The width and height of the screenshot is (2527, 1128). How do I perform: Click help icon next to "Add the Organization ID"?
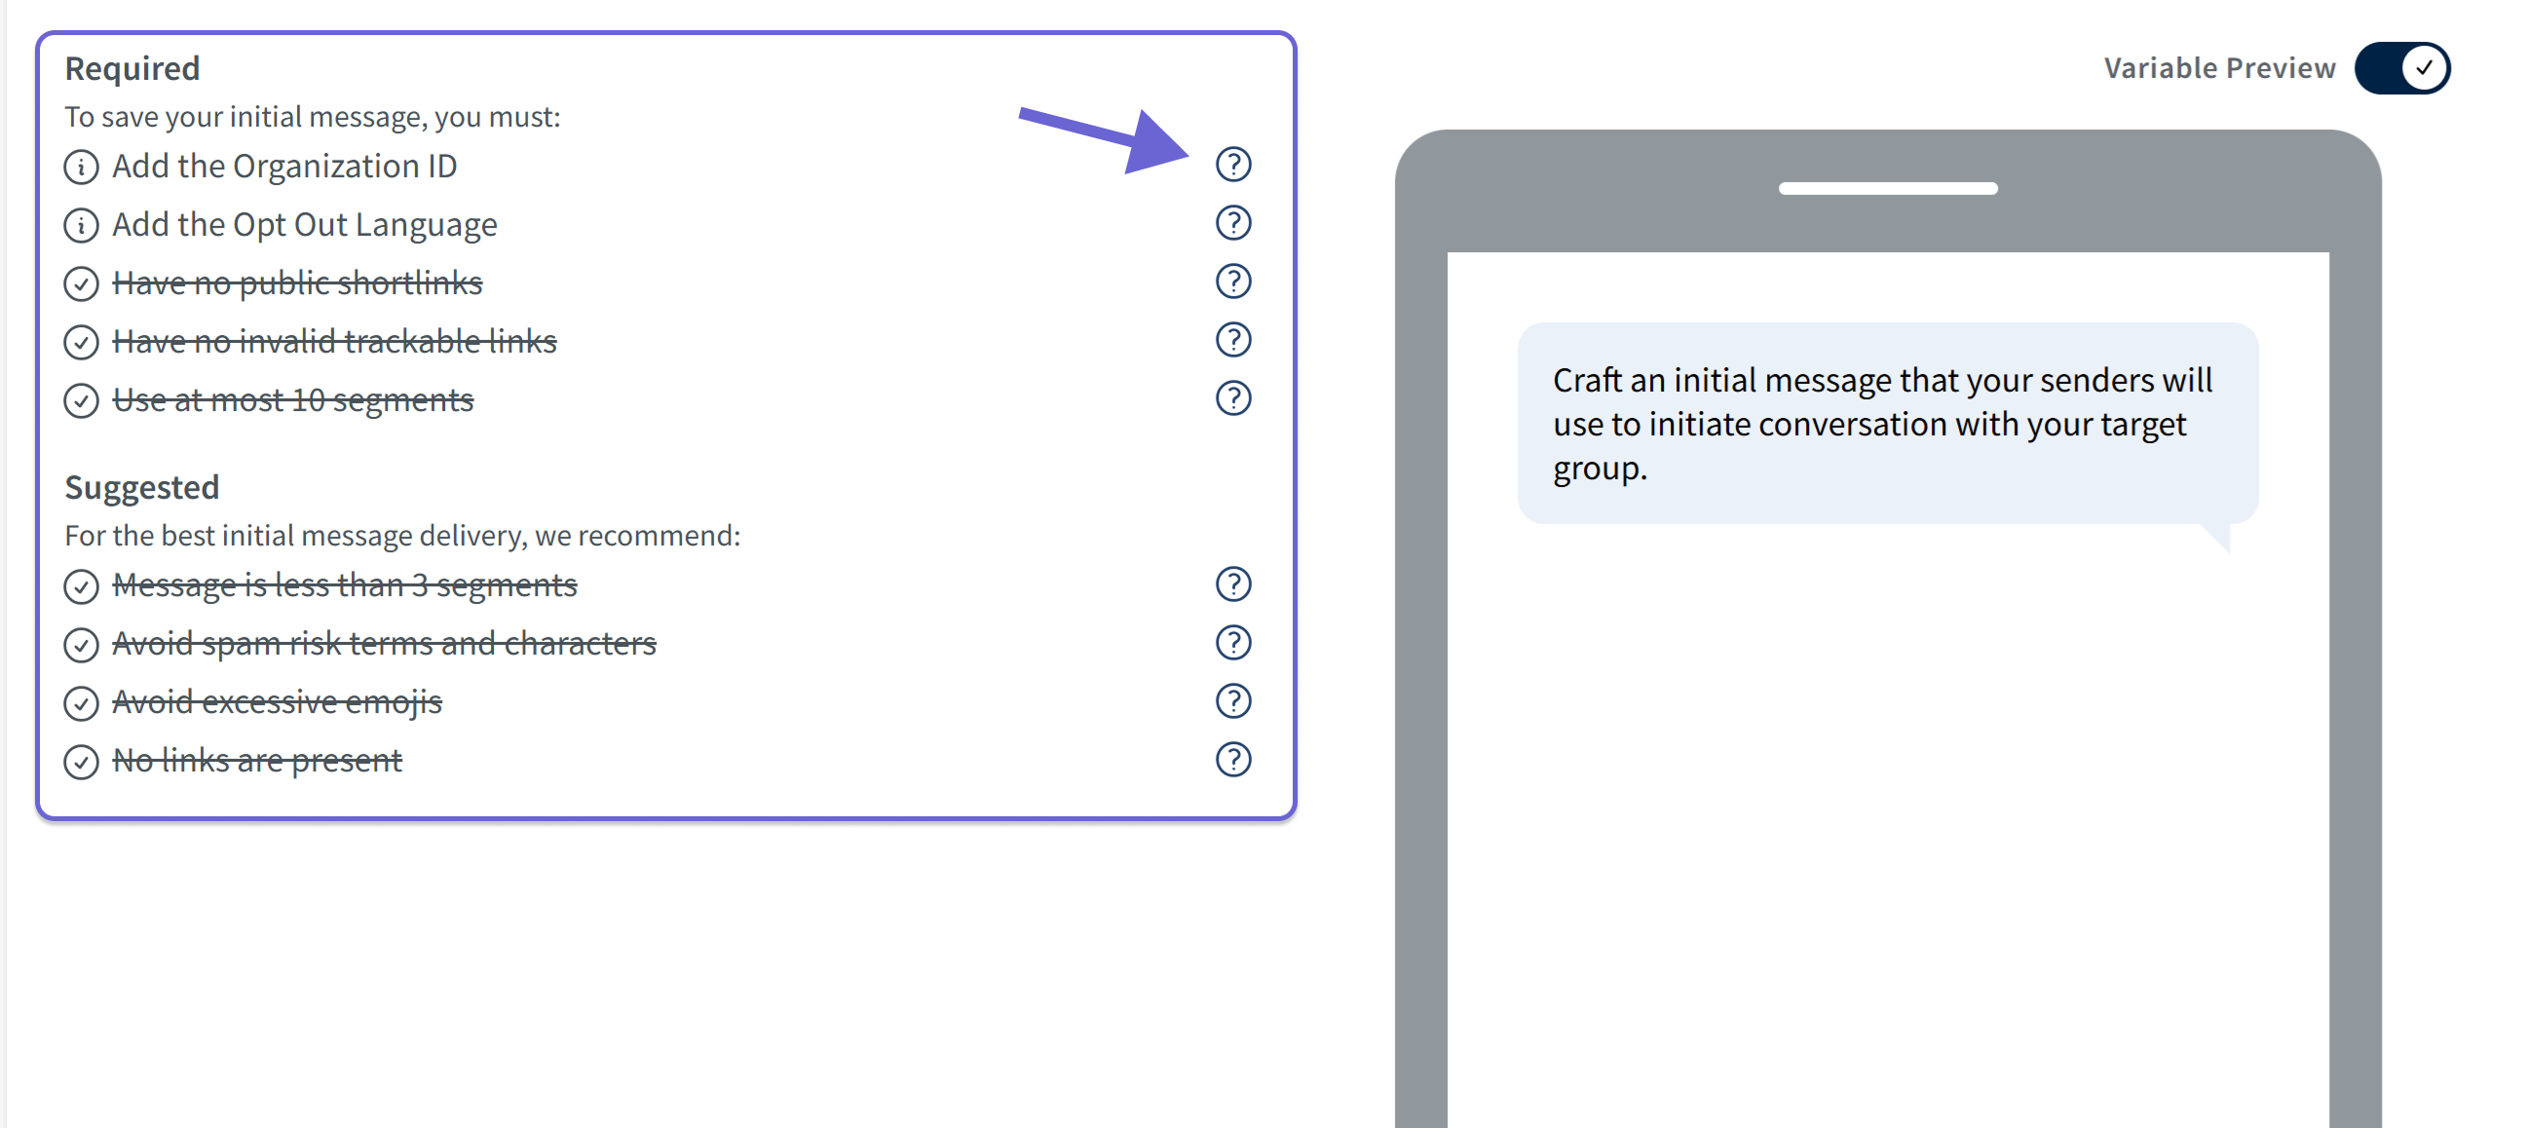pos(1234,165)
